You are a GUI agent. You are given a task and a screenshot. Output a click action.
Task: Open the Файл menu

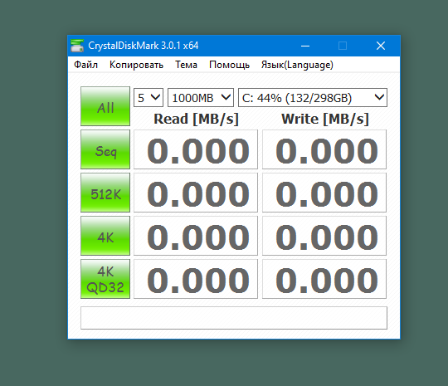(x=85, y=65)
